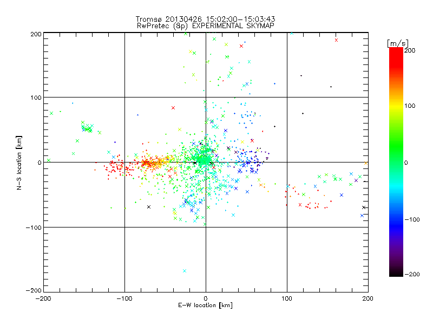Click the x-axis tick label 200
Screen dimensions: 433x325
[x=368, y=298]
